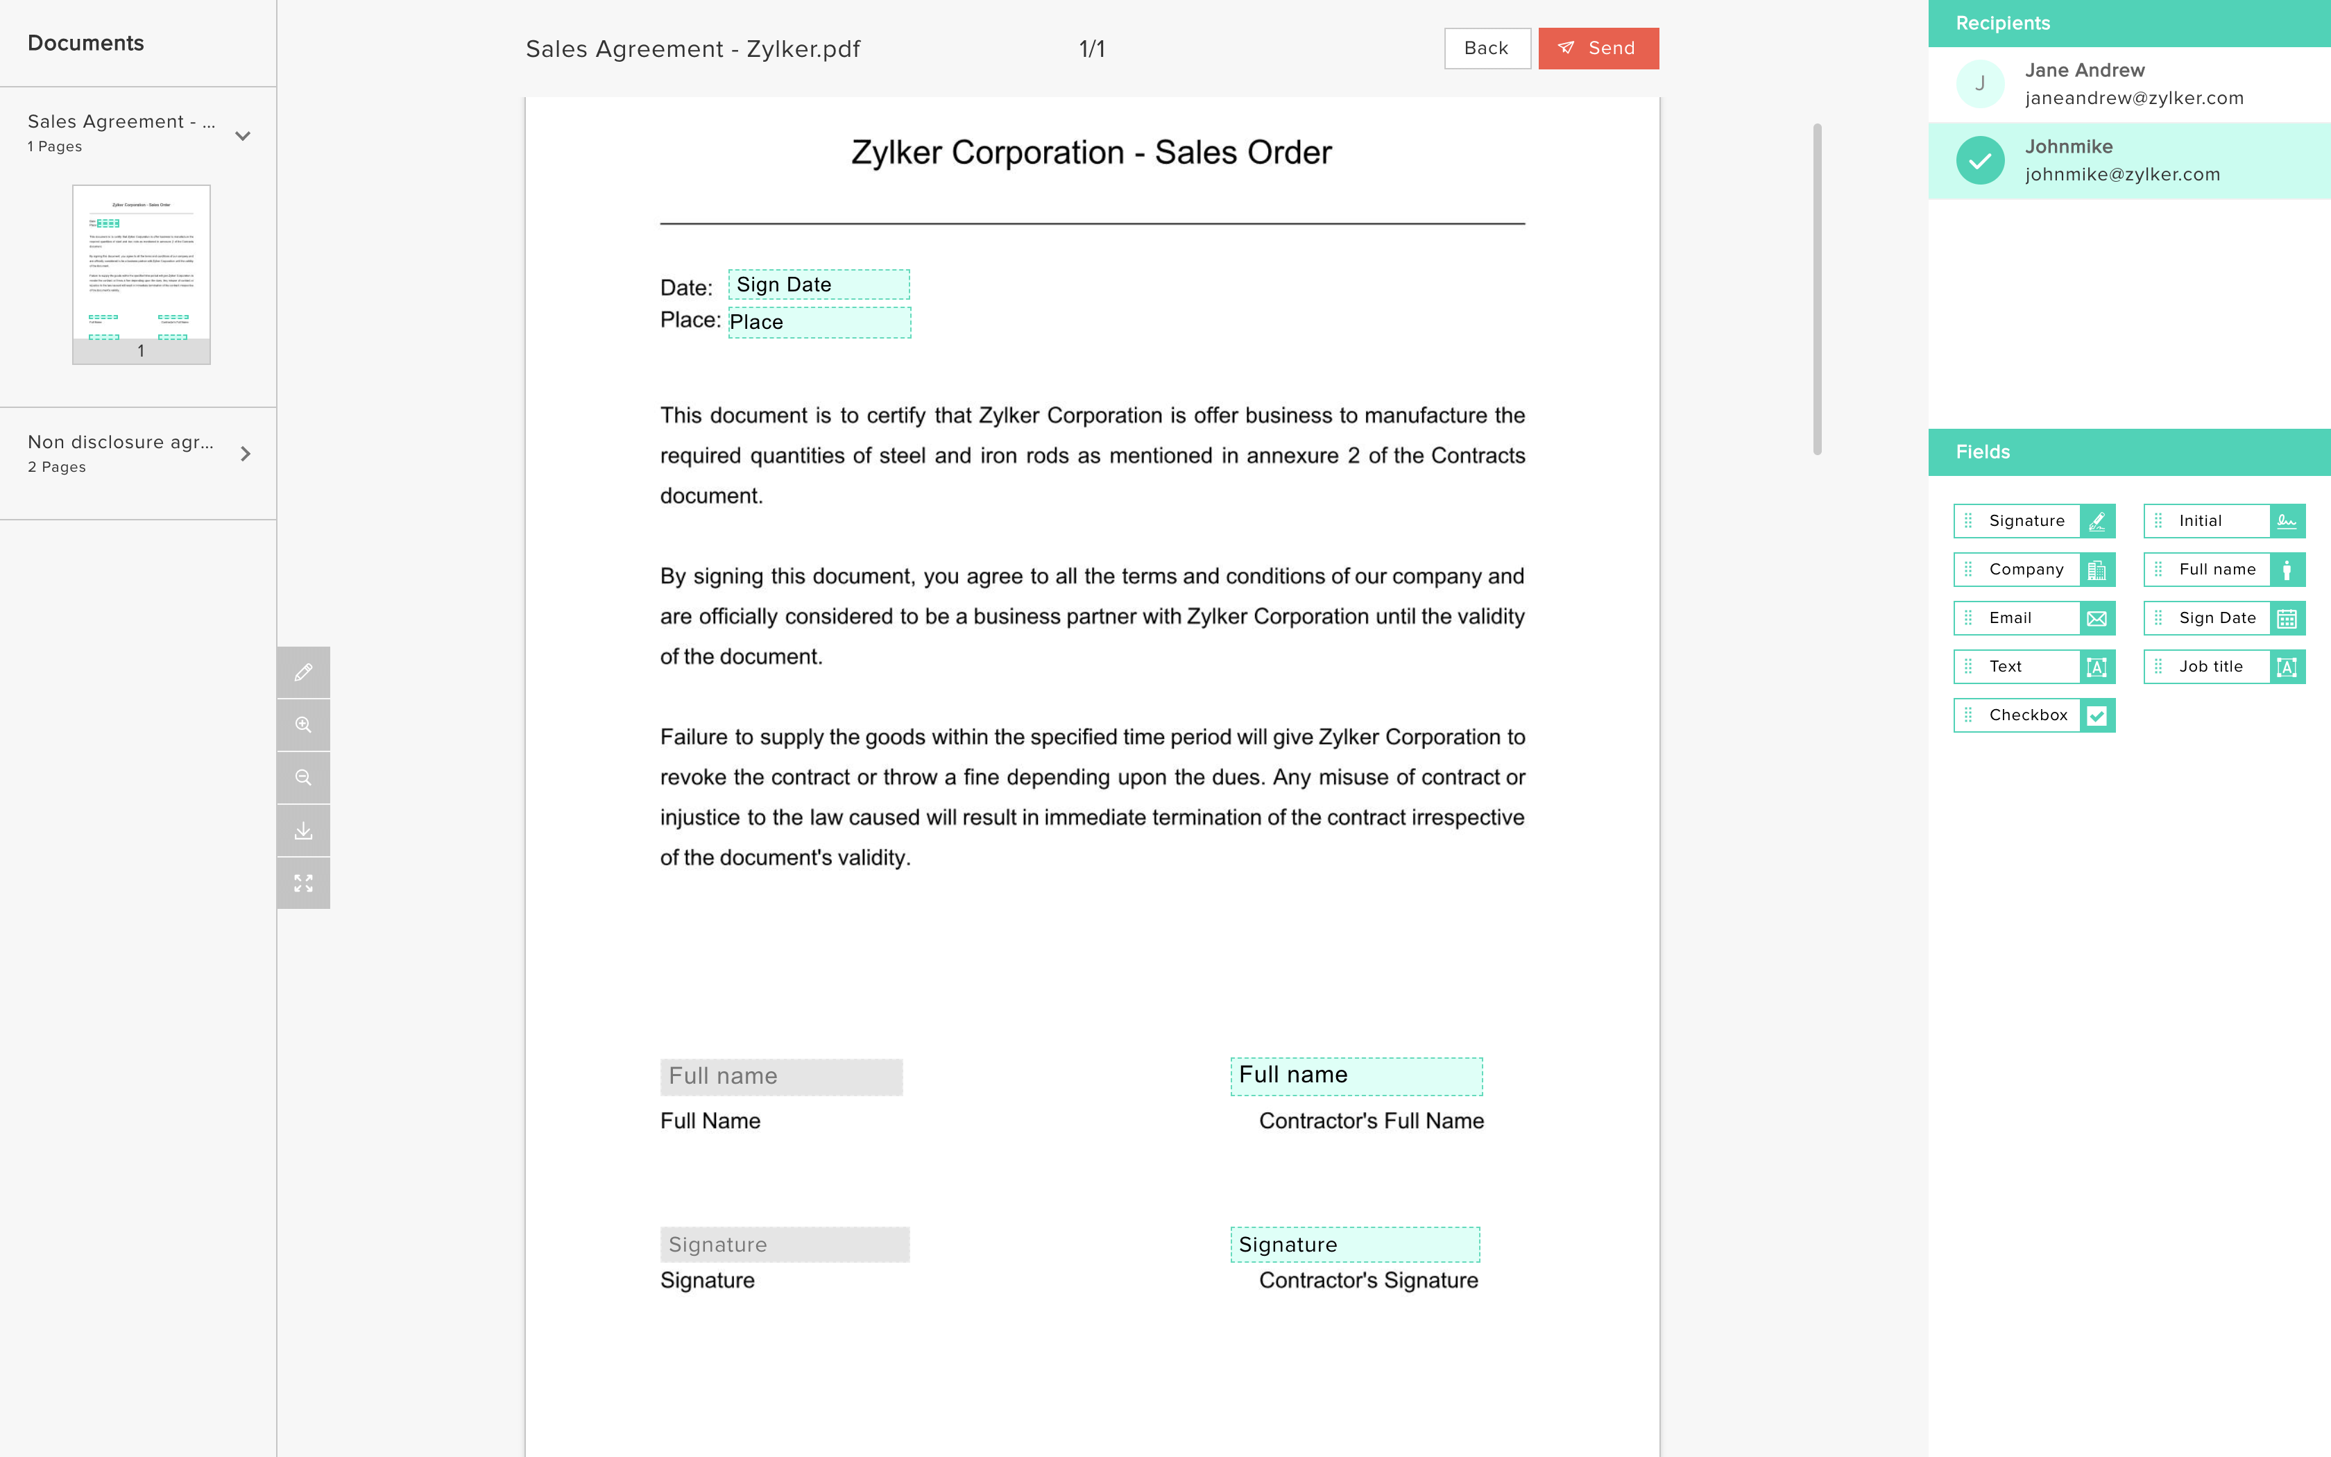The image size is (2331, 1457).
Task: Click the page 1 thumbnail preview
Action: click(x=142, y=273)
